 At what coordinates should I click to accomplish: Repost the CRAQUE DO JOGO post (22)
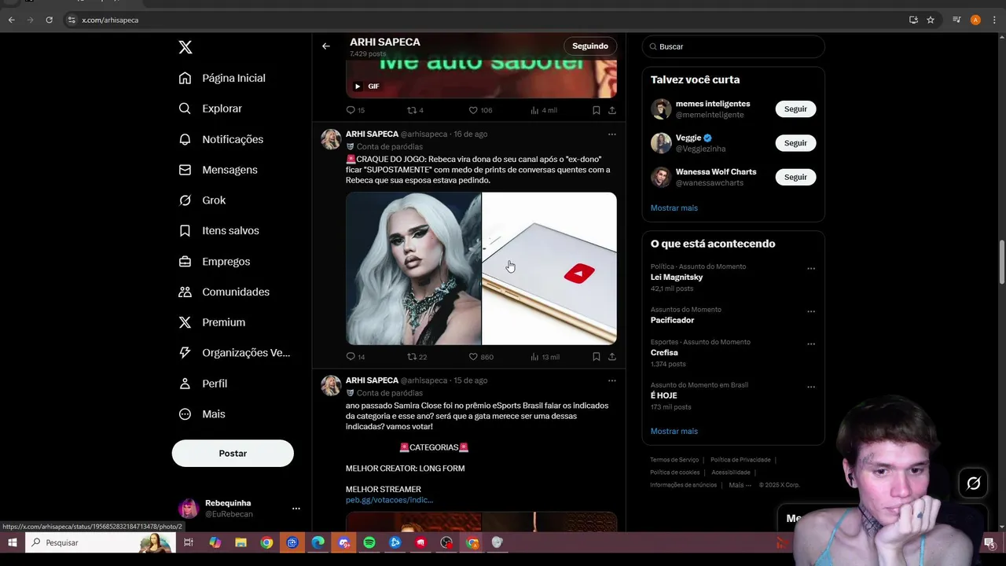(x=417, y=357)
